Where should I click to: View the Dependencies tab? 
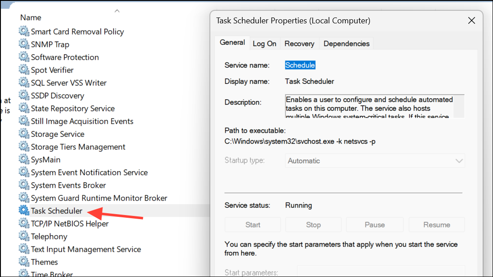346,43
